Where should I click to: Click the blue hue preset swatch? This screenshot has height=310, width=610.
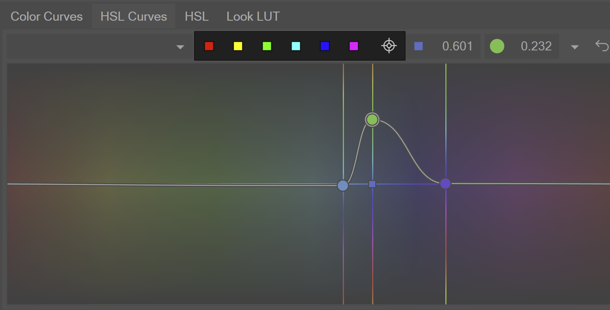pyautogui.click(x=325, y=46)
